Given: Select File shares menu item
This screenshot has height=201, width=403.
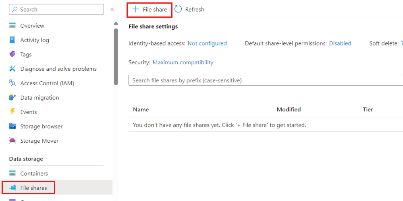Looking at the screenshot, I should (x=33, y=188).
